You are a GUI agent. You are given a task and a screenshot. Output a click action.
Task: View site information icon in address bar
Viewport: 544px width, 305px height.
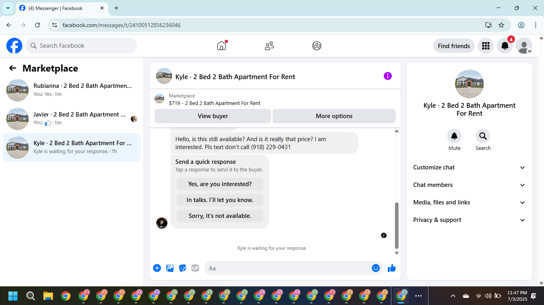(x=55, y=25)
